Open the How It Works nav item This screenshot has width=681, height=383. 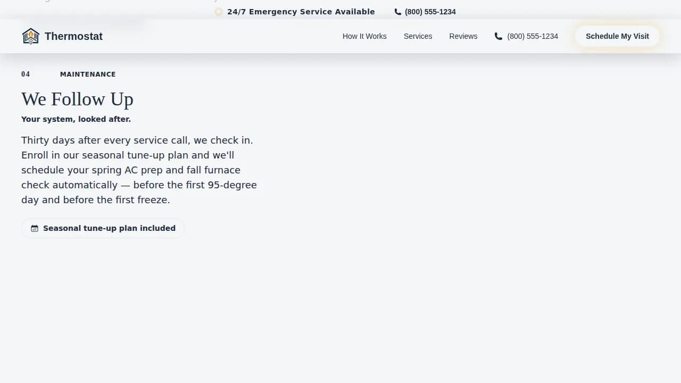(364, 36)
